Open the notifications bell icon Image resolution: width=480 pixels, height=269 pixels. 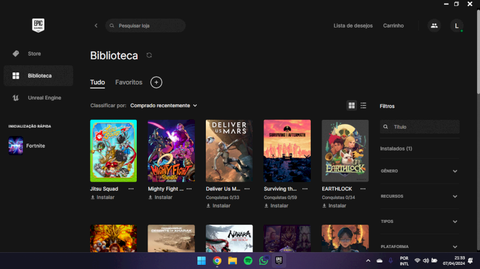coord(470,261)
